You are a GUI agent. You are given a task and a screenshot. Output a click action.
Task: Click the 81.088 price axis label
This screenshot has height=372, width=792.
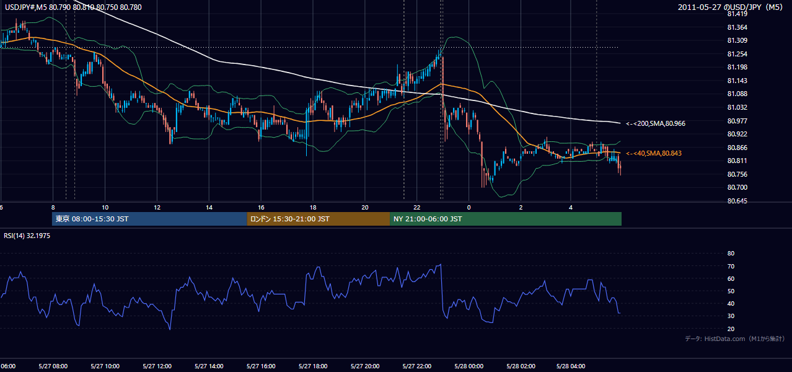[x=737, y=94]
